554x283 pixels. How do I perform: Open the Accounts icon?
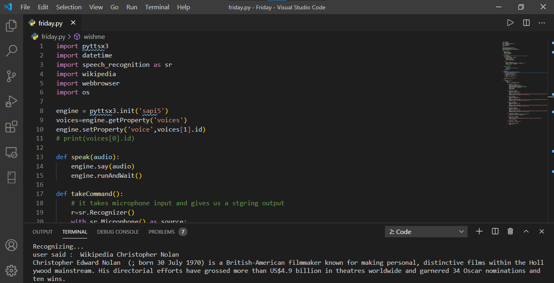[x=11, y=245]
